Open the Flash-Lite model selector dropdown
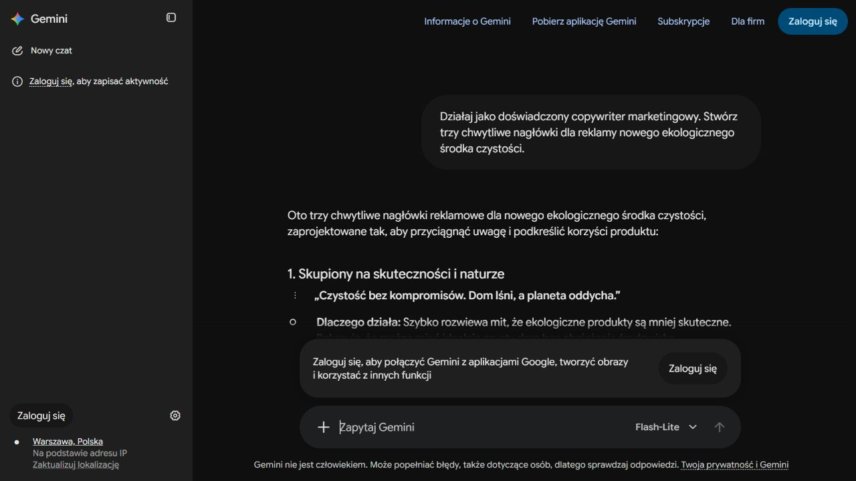Image resolution: width=856 pixels, height=481 pixels. click(x=666, y=427)
